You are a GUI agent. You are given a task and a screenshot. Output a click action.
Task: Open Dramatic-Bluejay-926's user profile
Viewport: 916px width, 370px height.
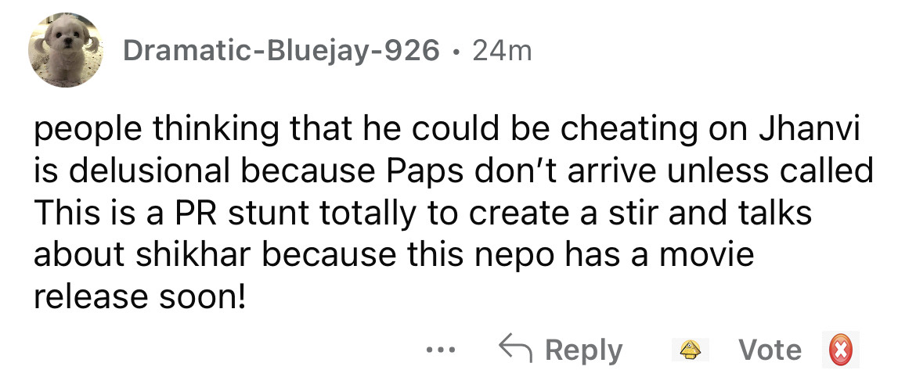[281, 52]
